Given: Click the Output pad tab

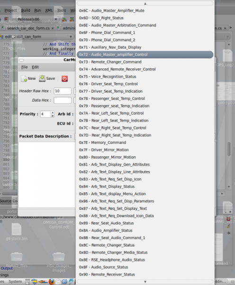Looking at the screenshot, I should click(x=7, y=268).
